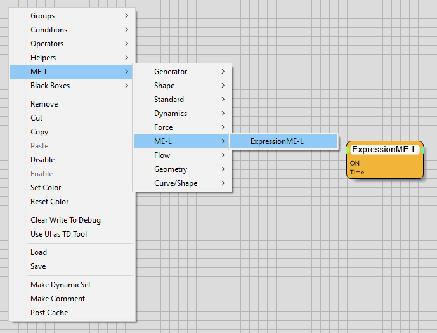Click the ExpressionME-L node title
This screenshot has width=437, height=333.
click(384, 150)
